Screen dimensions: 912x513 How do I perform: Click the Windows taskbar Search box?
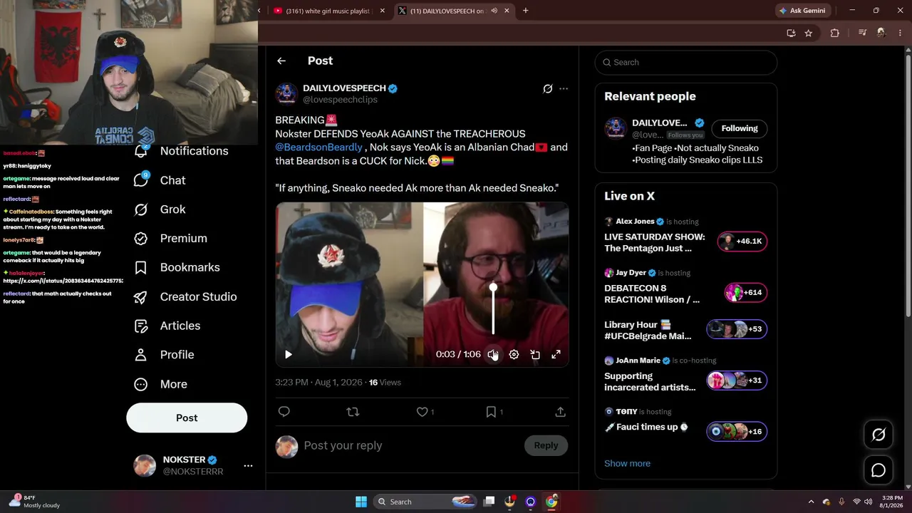[427, 502]
